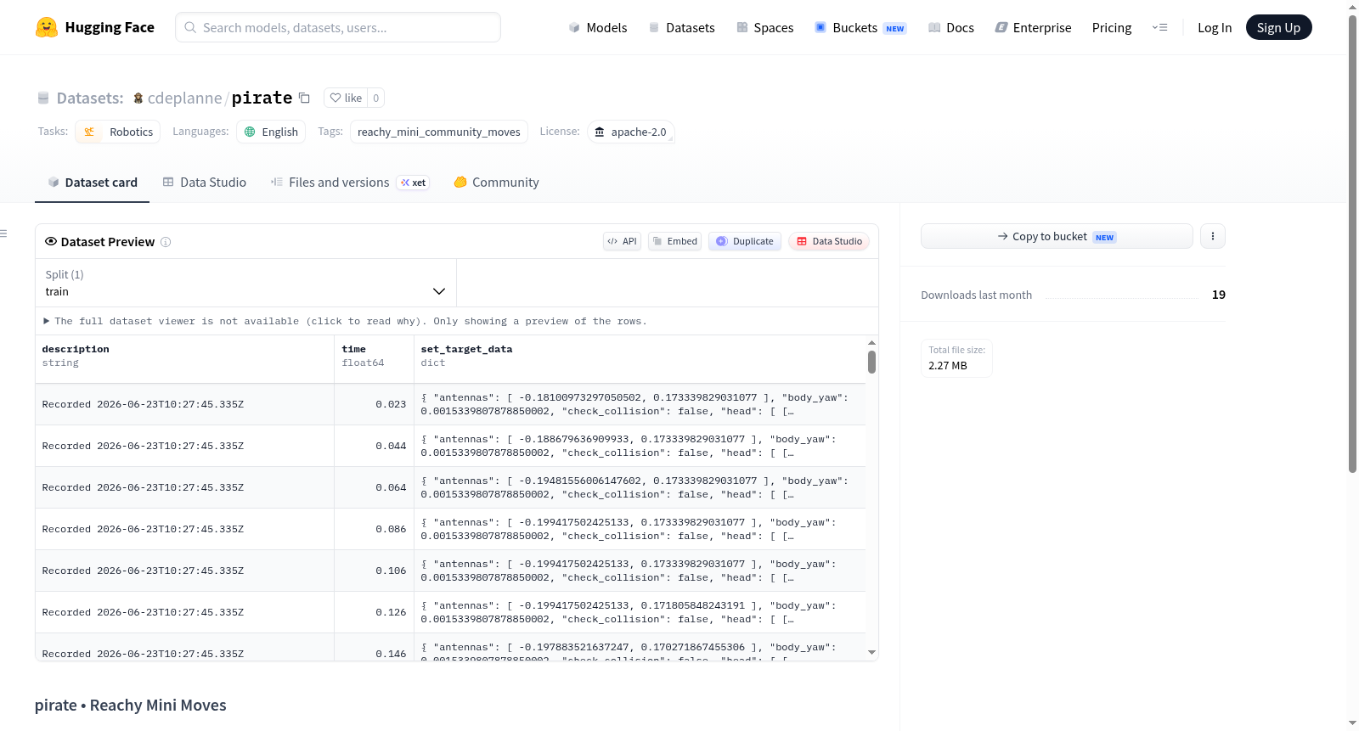This screenshot has width=1359, height=731.
Task: Open the Pricing page link
Action: 1112,27
